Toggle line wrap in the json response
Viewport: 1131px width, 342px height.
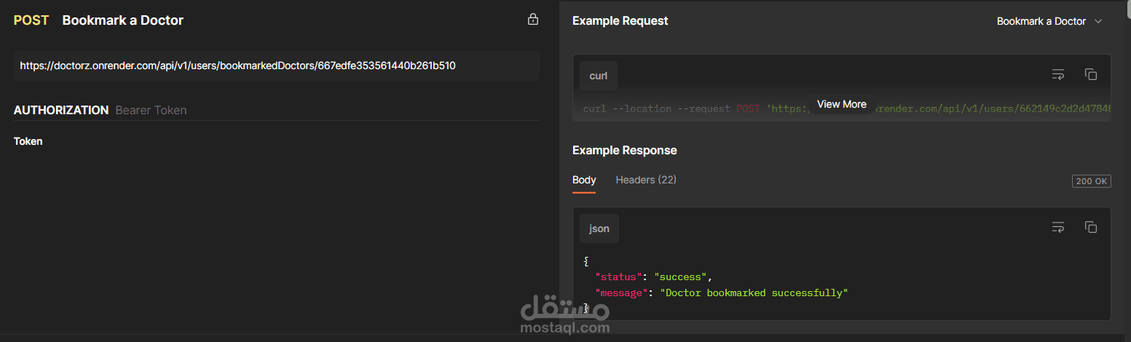tap(1058, 227)
